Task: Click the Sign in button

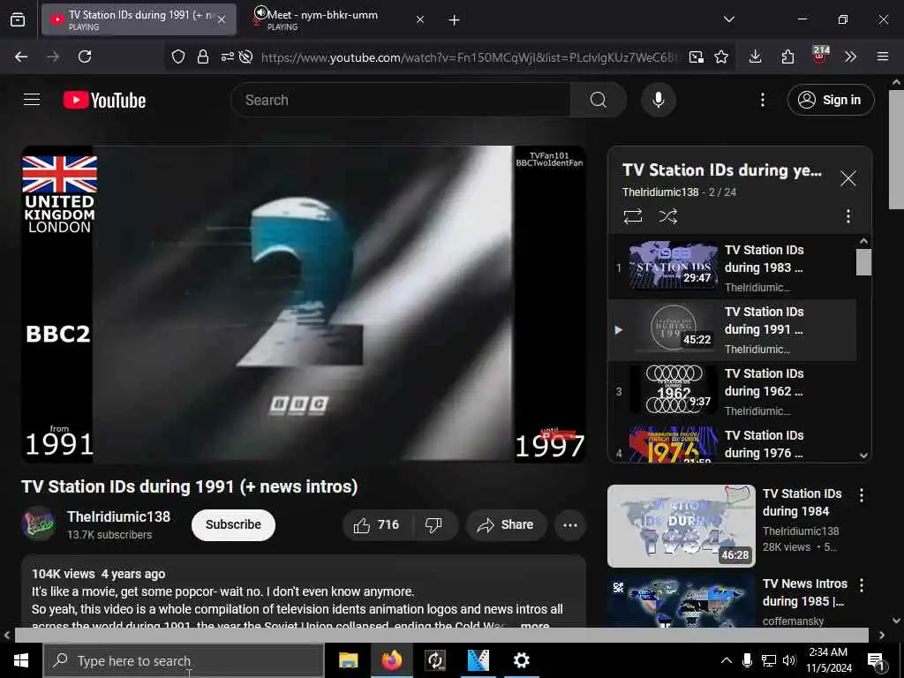Action: [830, 100]
